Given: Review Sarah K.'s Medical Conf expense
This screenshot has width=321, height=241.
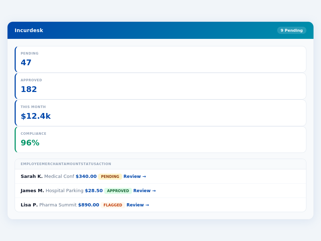Looking at the screenshot, I should pyautogui.click(x=134, y=176).
